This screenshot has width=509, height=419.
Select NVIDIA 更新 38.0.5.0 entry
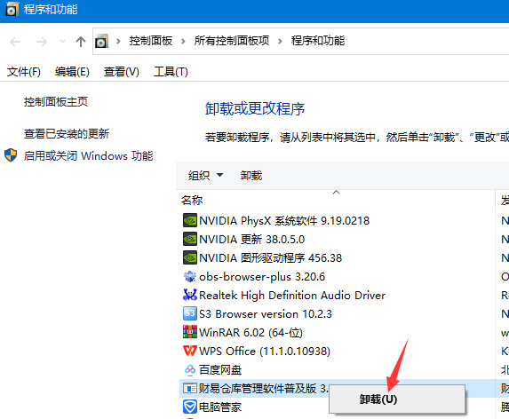click(252, 240)
